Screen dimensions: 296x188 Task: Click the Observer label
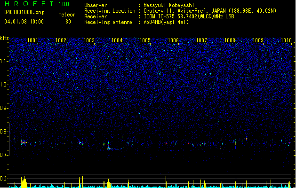point(96,5)
